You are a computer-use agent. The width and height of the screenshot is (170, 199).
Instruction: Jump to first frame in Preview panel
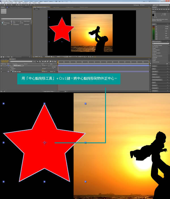pos(153,9)
